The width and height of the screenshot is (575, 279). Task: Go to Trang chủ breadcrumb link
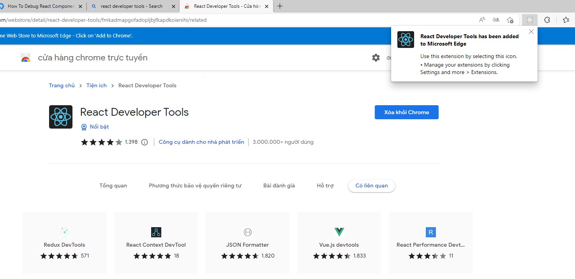pyautogui.click(x=62, y=85)
